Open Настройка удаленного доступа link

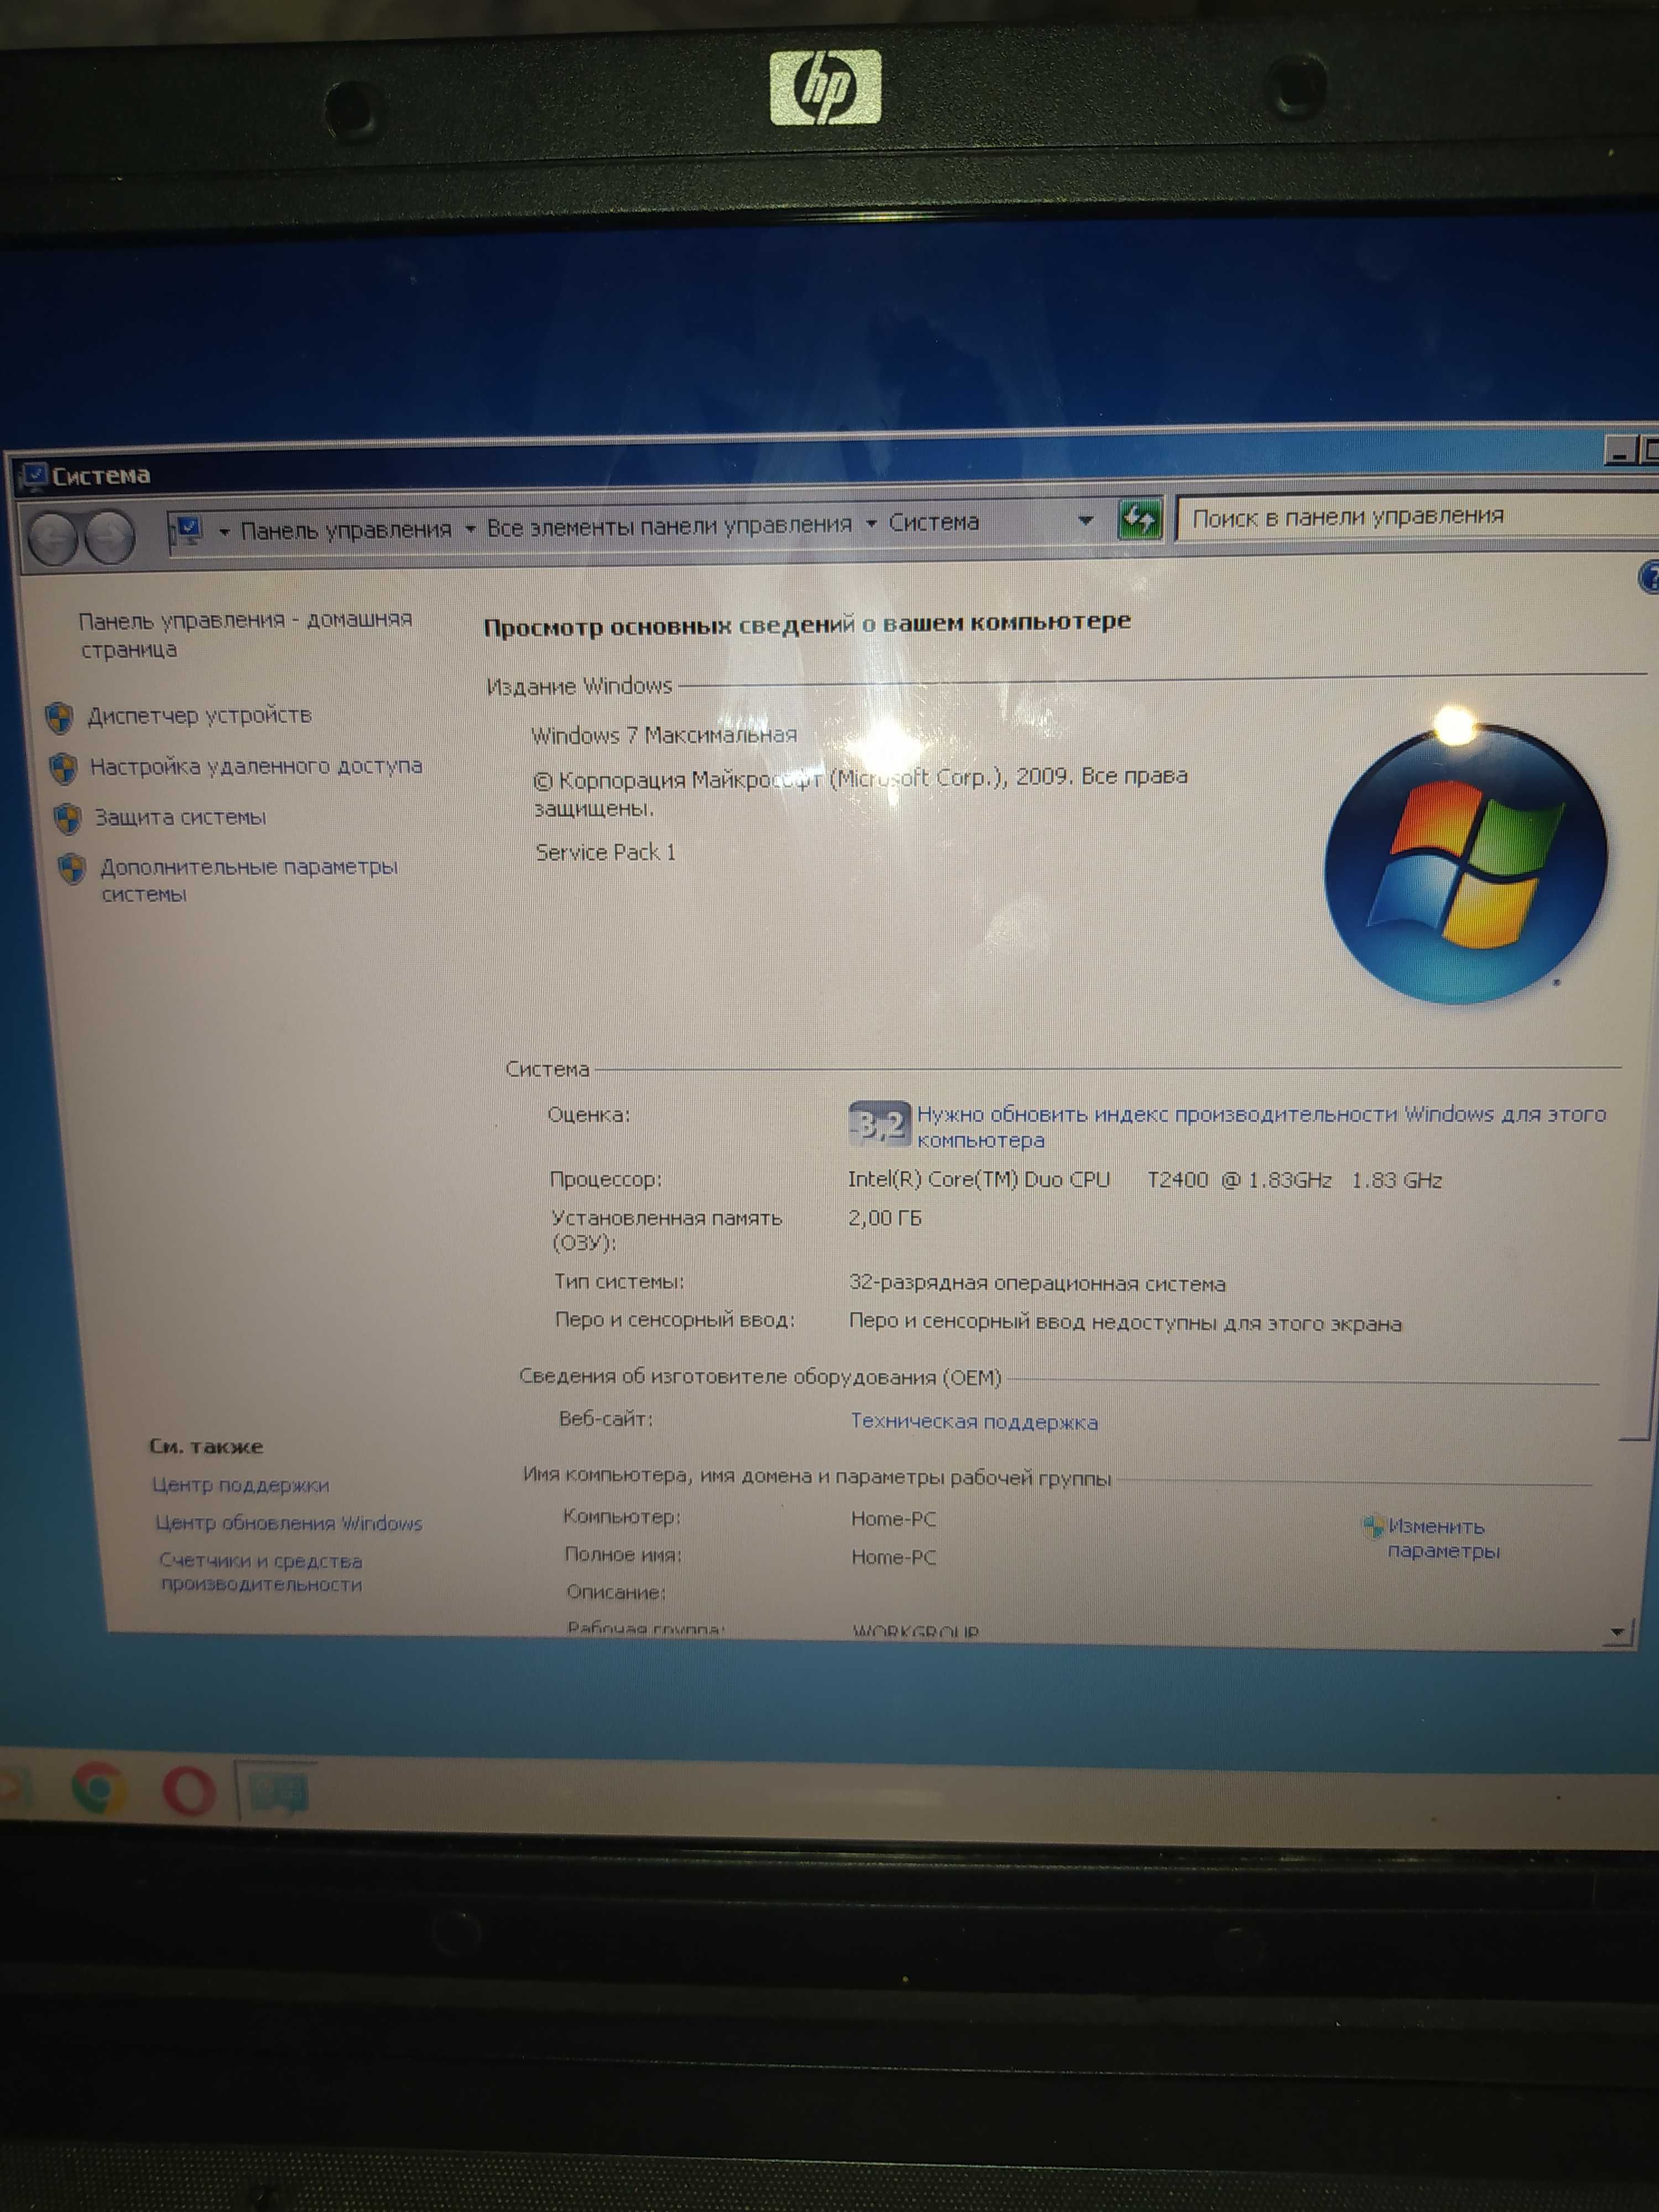pos(256,767)
